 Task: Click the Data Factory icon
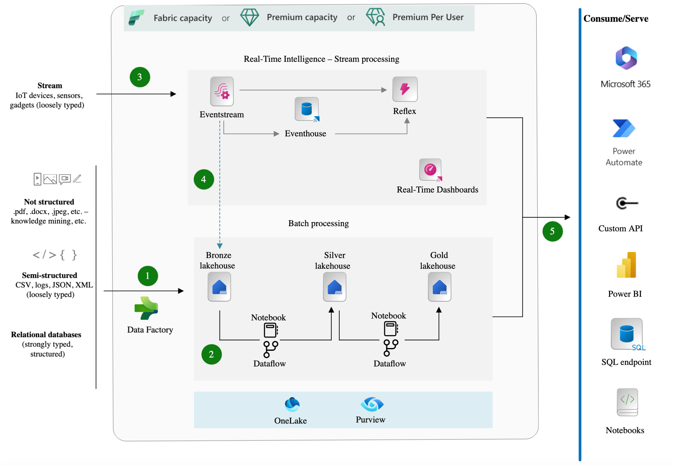point(146,308)
